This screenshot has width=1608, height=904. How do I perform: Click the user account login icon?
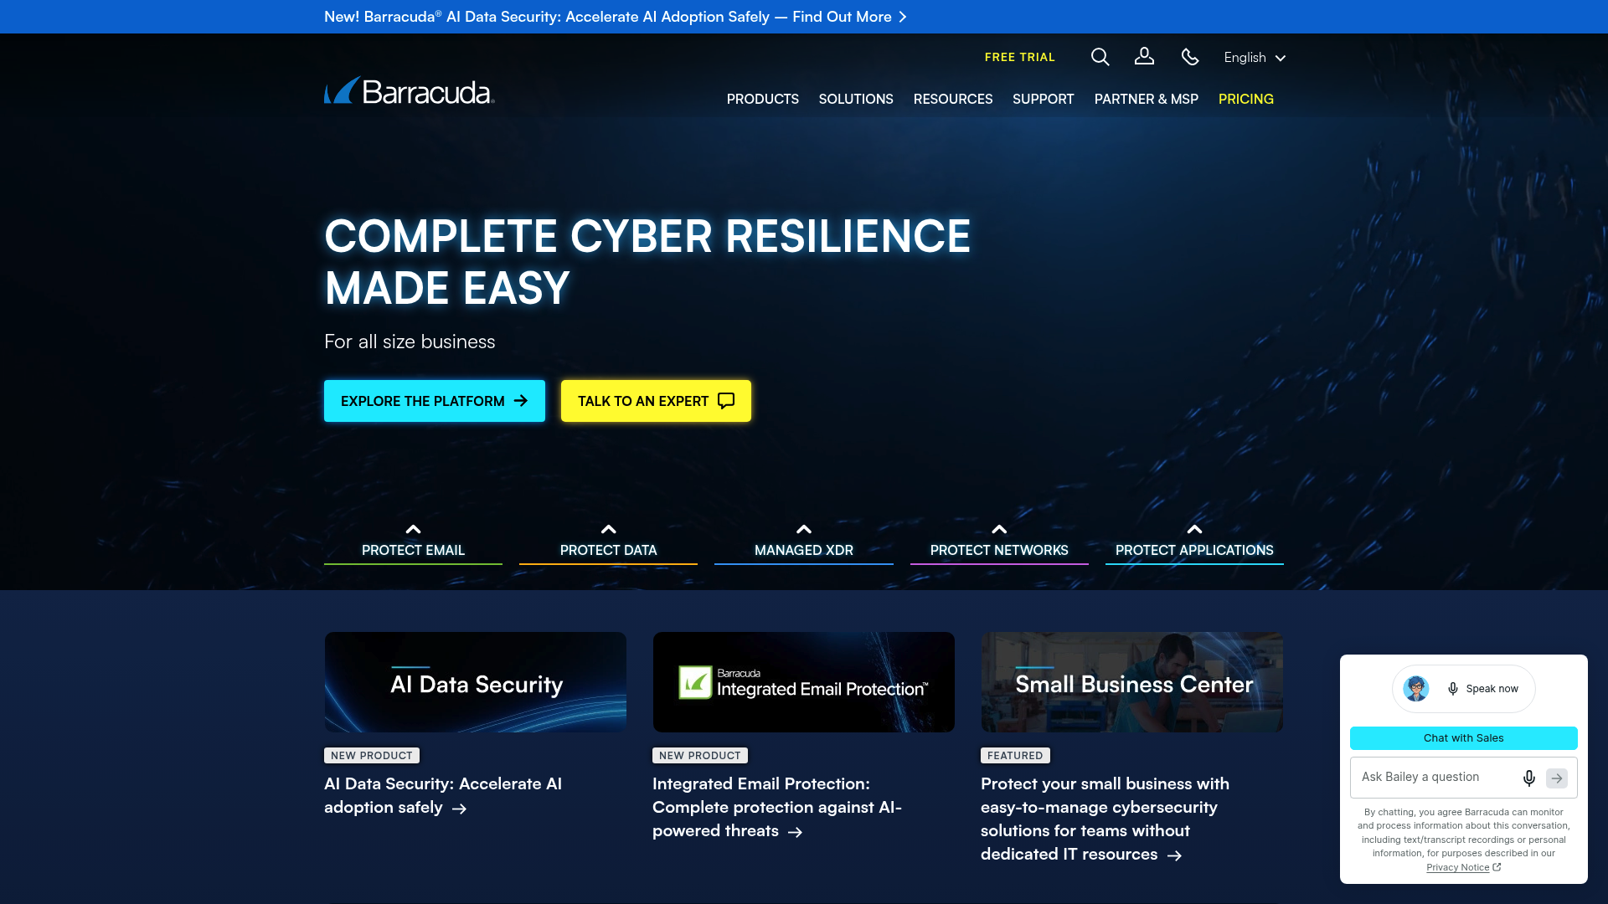1144,56
